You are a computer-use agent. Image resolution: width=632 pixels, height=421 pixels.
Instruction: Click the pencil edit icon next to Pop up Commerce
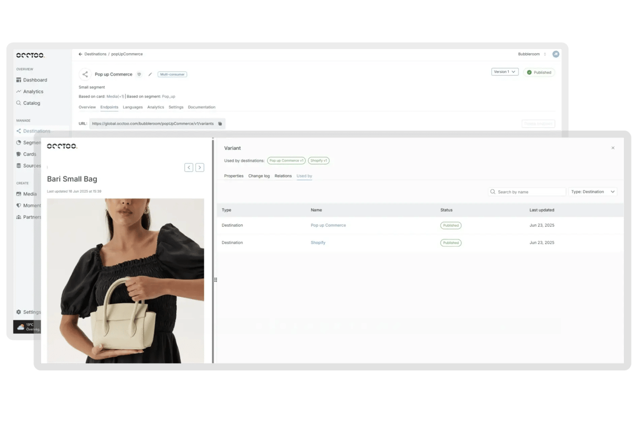click(150, 75)
